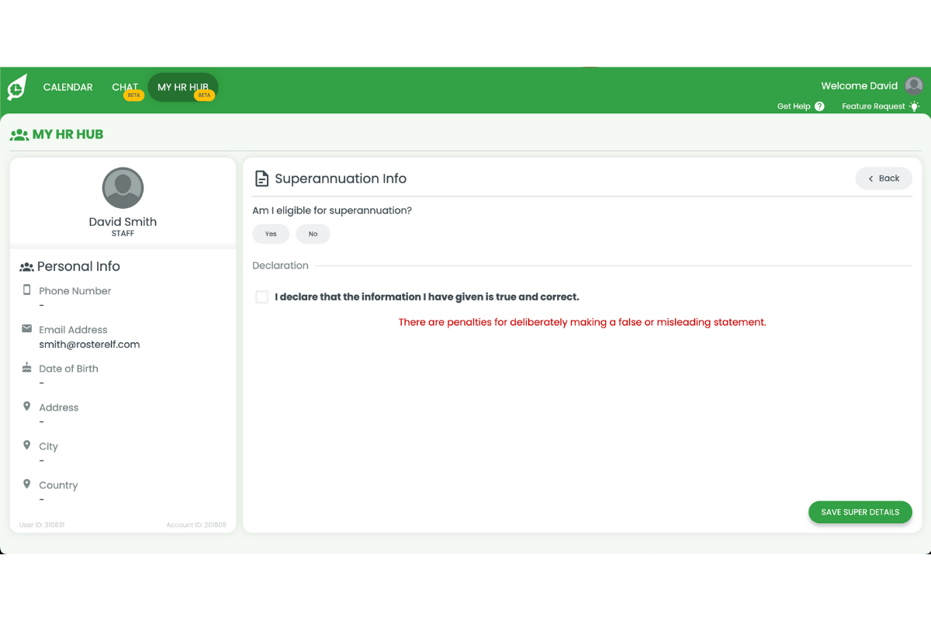Click Save Super Details button
Screen dimensions: 931x621
[x=860, y=512]
